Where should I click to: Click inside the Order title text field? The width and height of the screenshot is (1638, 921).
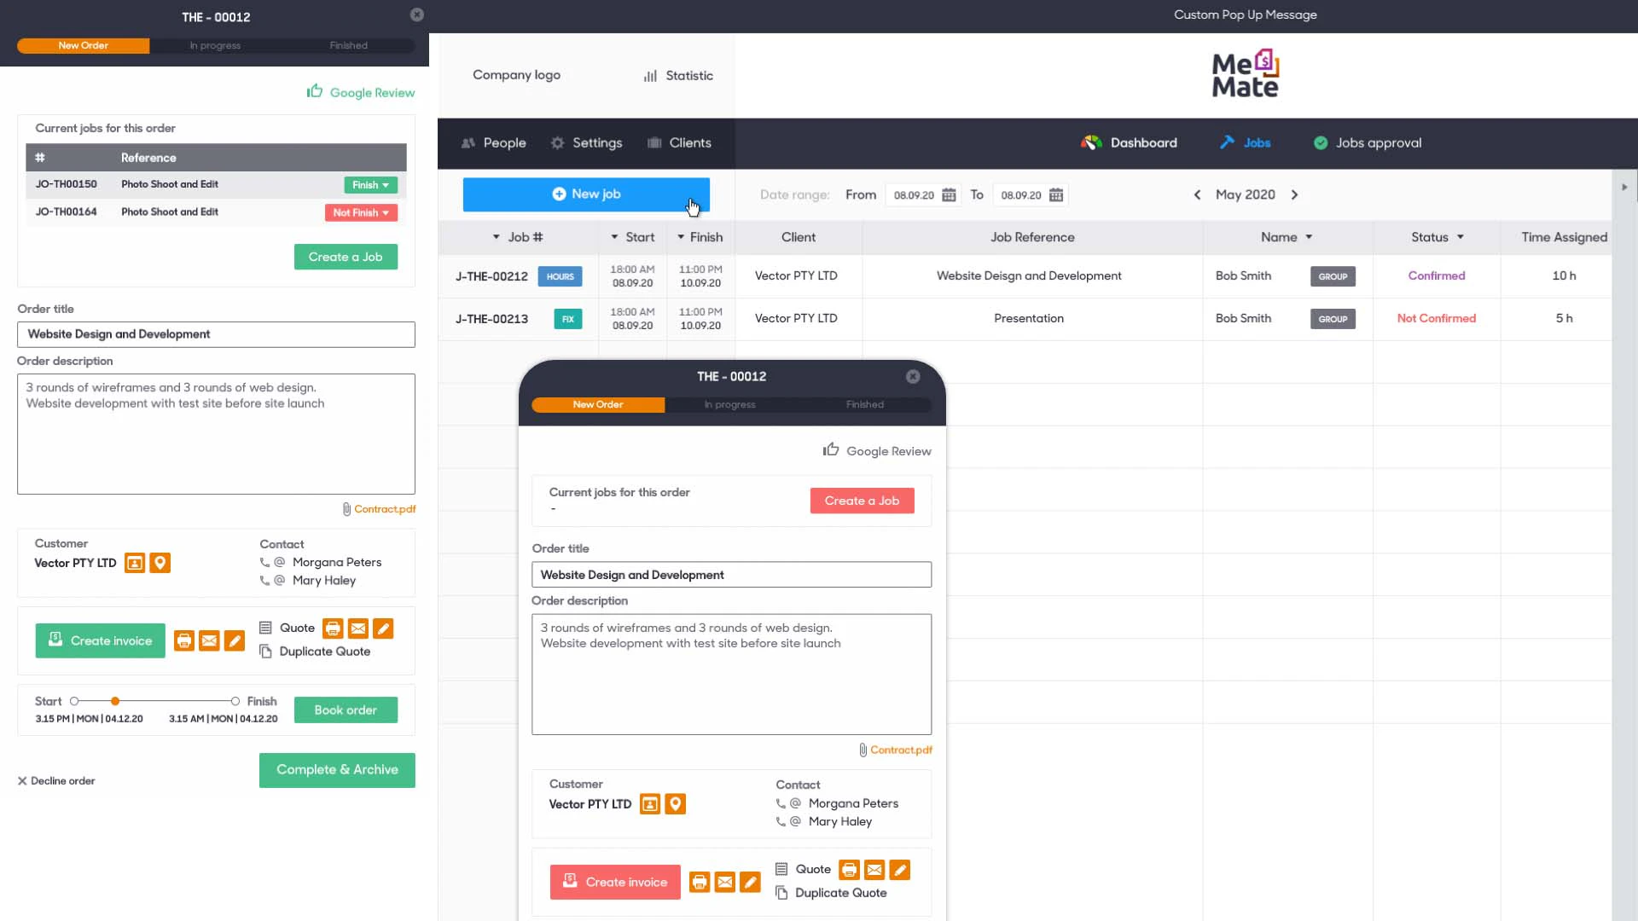point(215,334)
